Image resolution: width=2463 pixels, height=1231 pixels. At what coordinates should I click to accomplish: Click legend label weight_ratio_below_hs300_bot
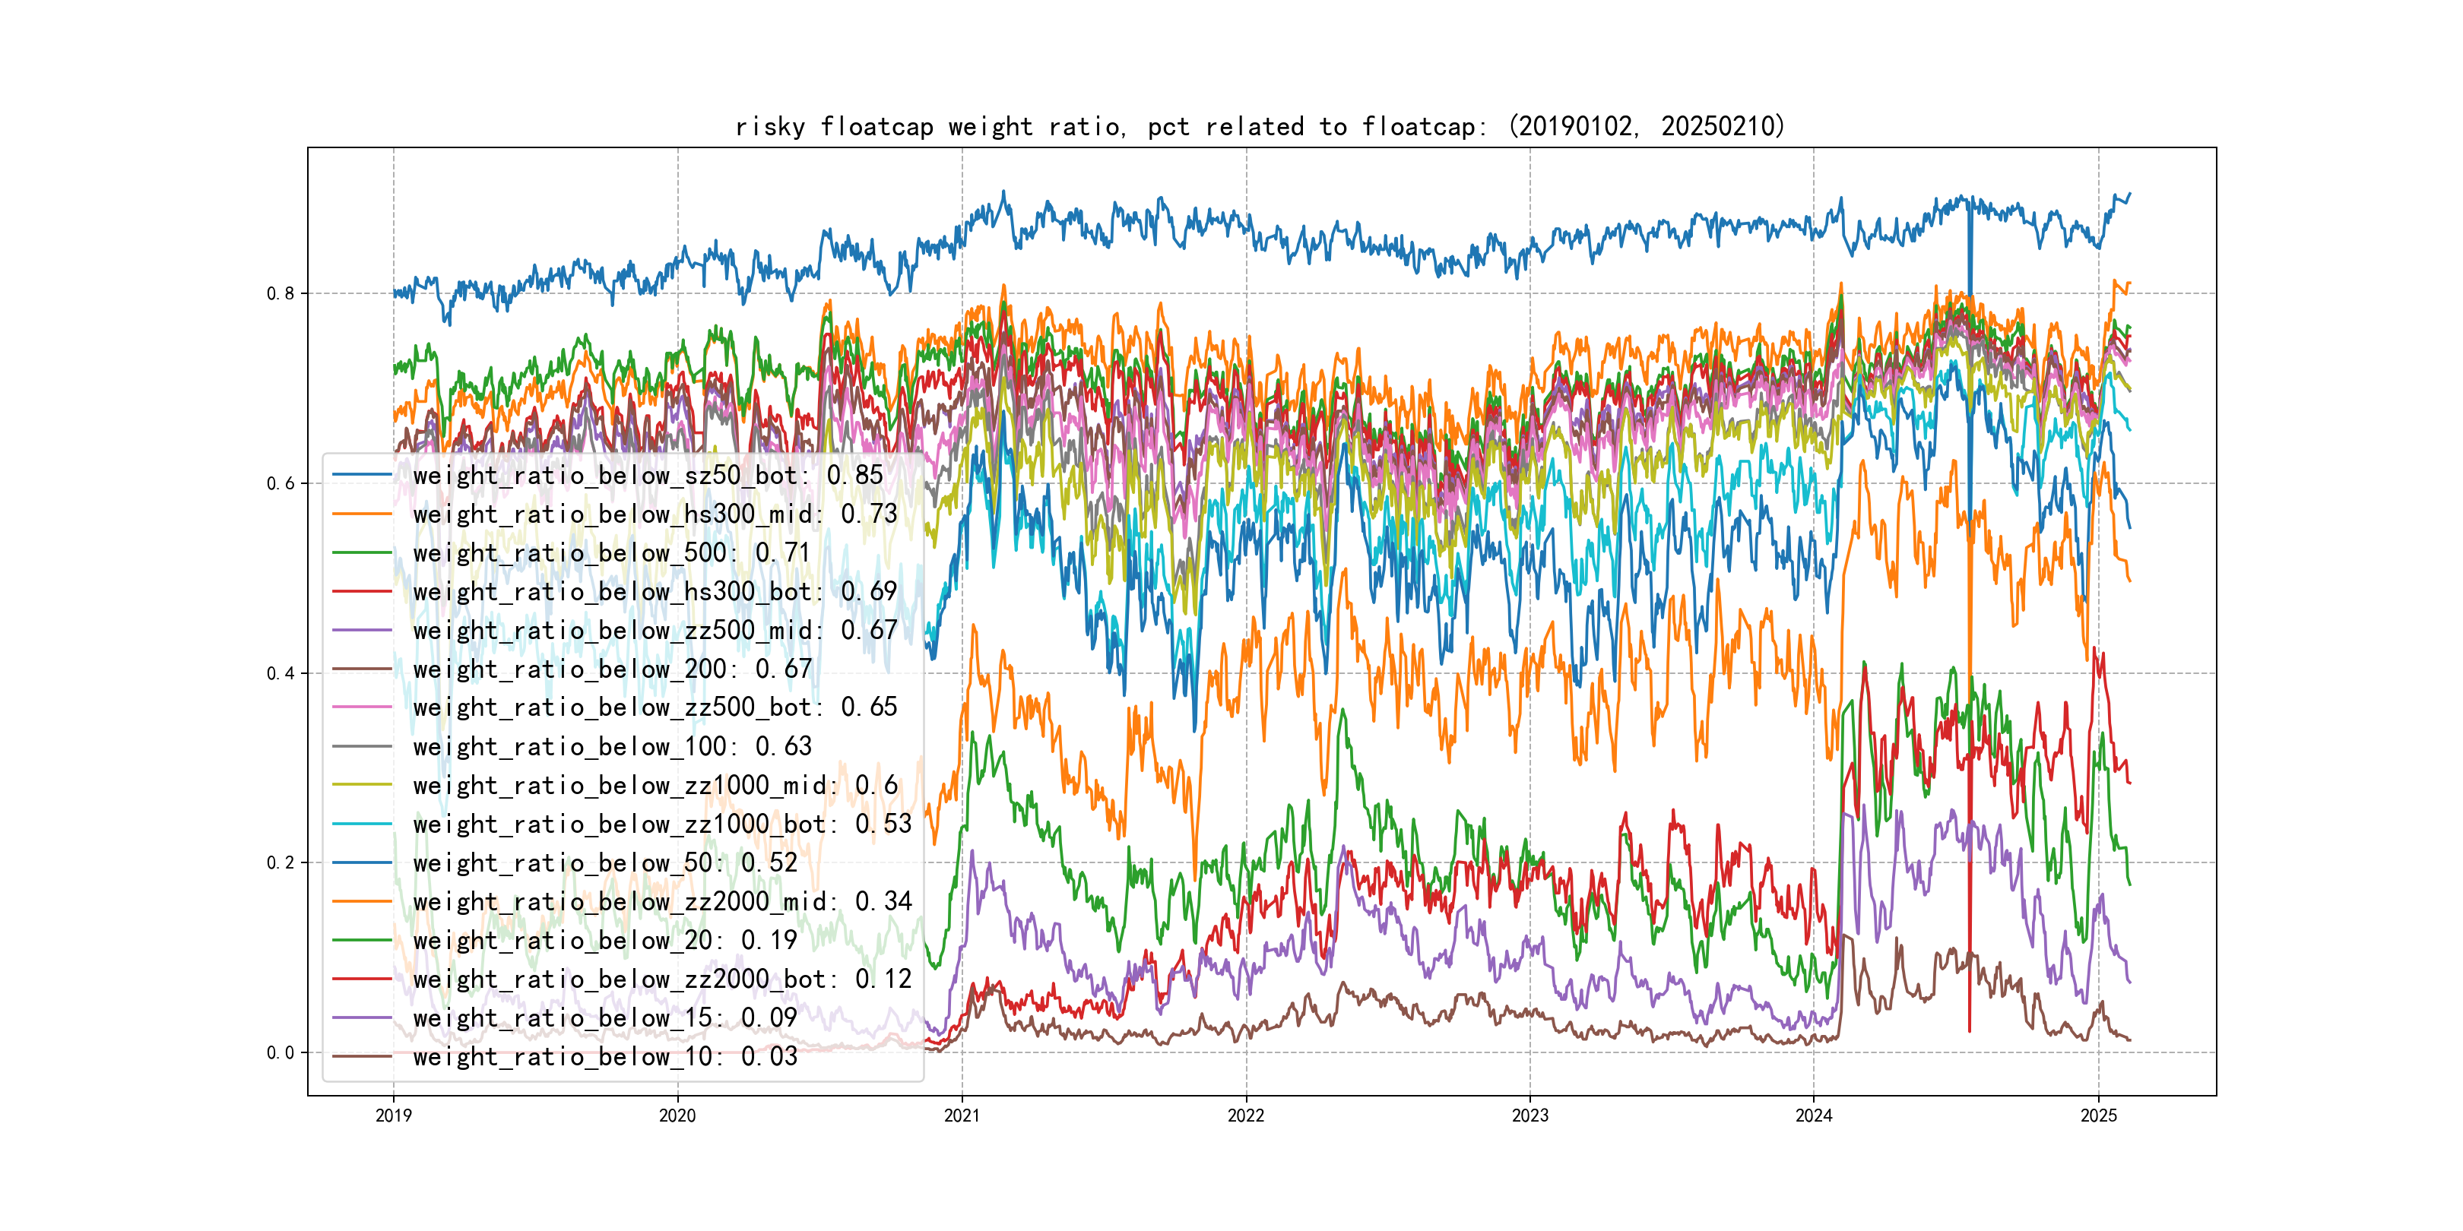(x=654, y=592)
